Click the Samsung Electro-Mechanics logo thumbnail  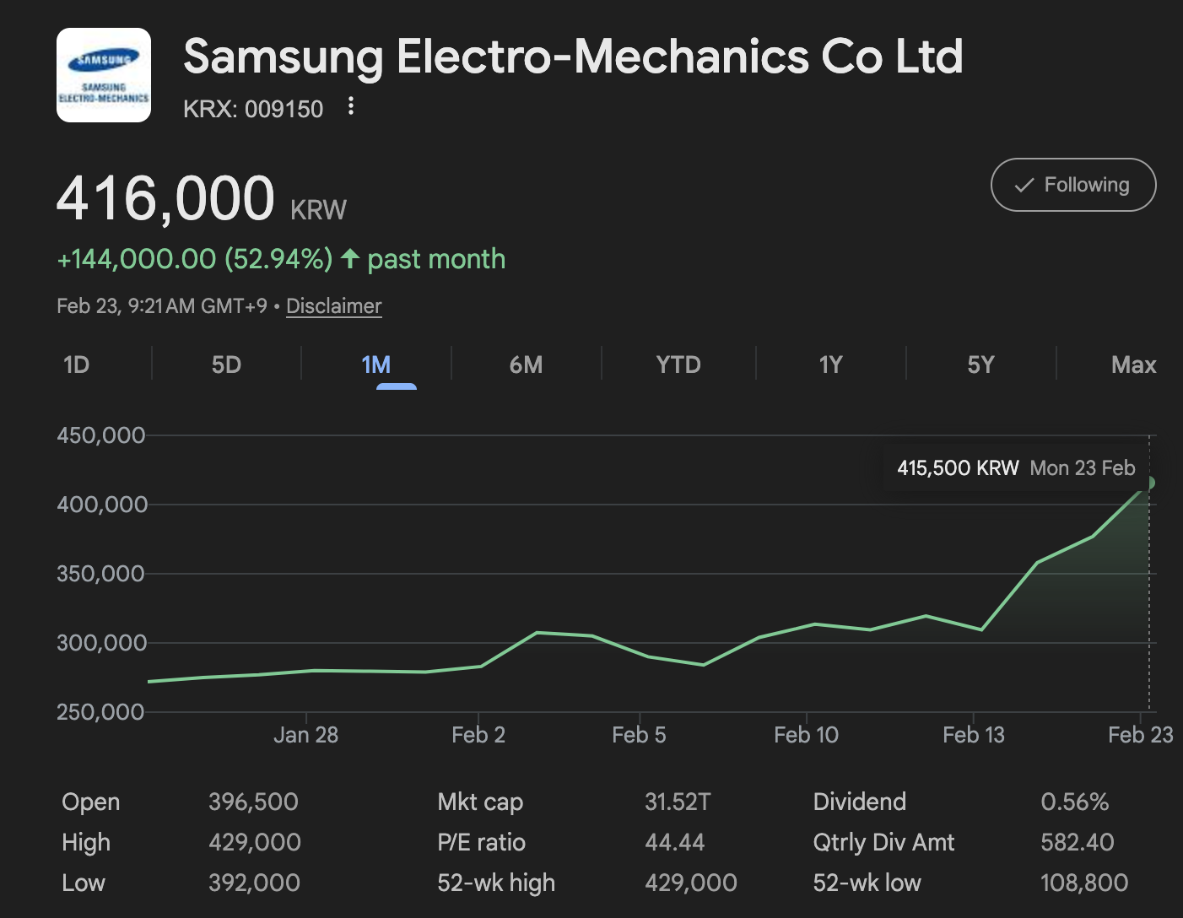pos(104,75)
